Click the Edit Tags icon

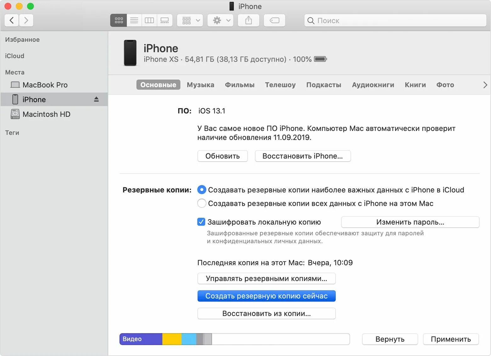click(274, 20)
